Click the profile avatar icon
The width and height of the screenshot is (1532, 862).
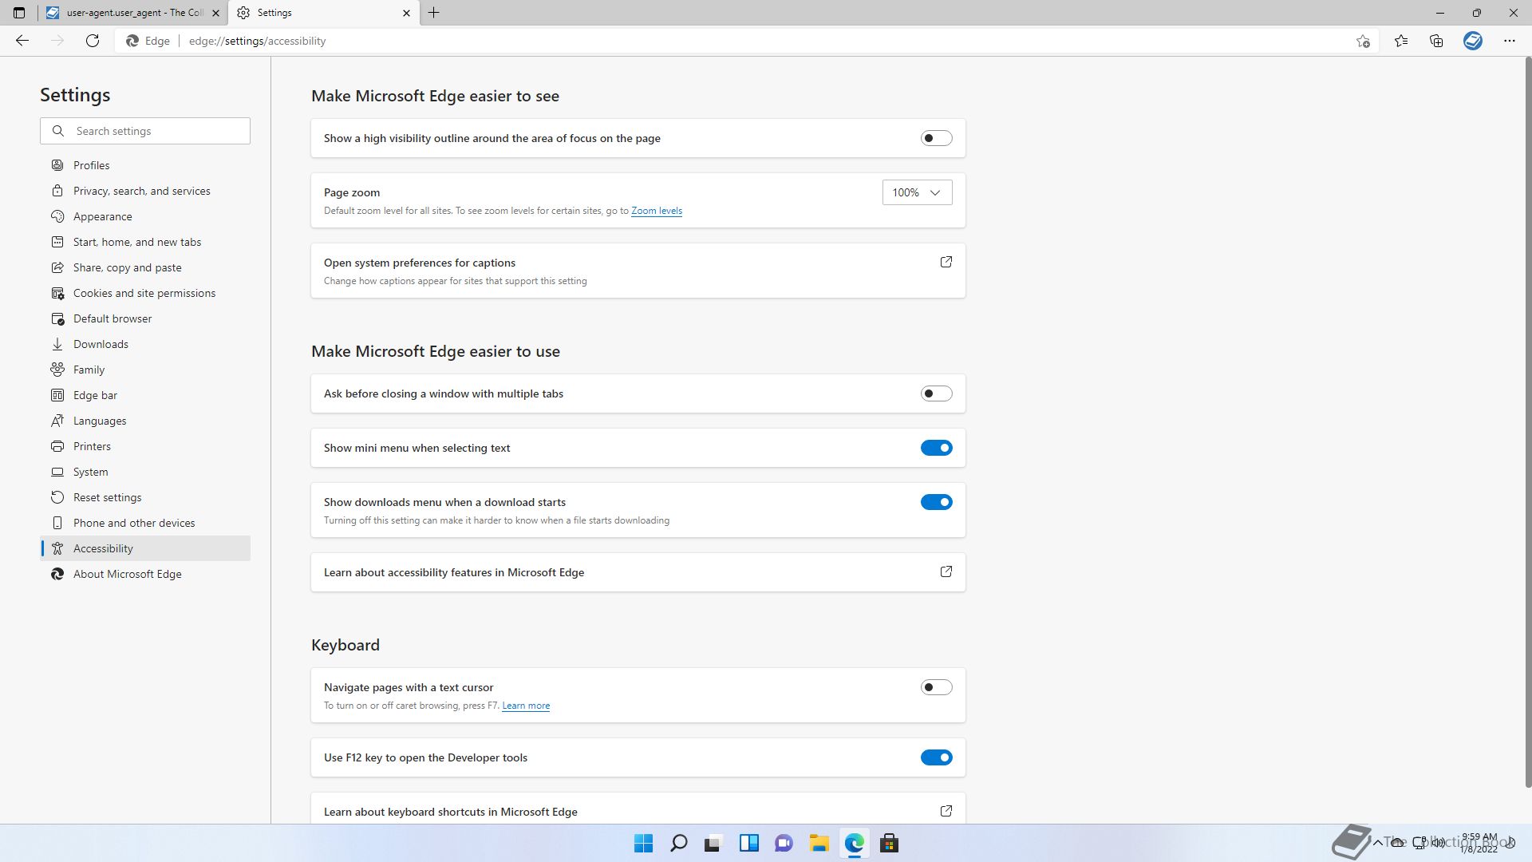tap(1473, 41)
